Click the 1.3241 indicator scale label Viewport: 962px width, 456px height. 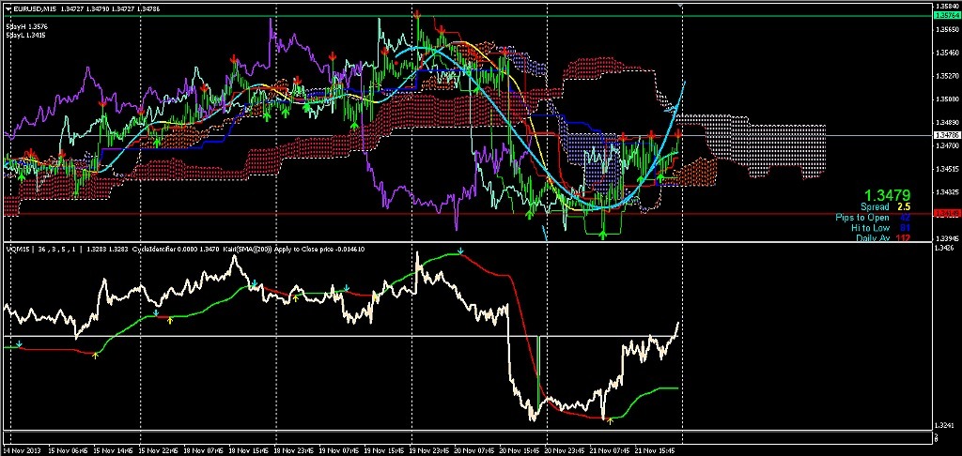[943, 425]
